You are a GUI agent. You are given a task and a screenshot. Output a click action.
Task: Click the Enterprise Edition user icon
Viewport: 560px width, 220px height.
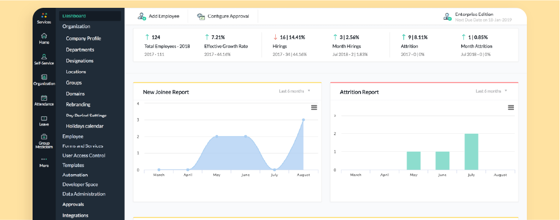coord(447,16)
